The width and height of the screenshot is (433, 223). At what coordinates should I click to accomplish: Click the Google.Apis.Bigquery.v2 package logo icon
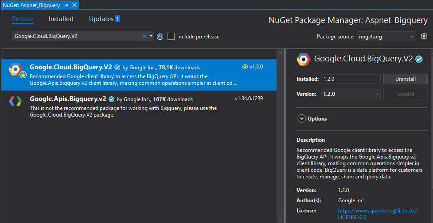[16, 101]
